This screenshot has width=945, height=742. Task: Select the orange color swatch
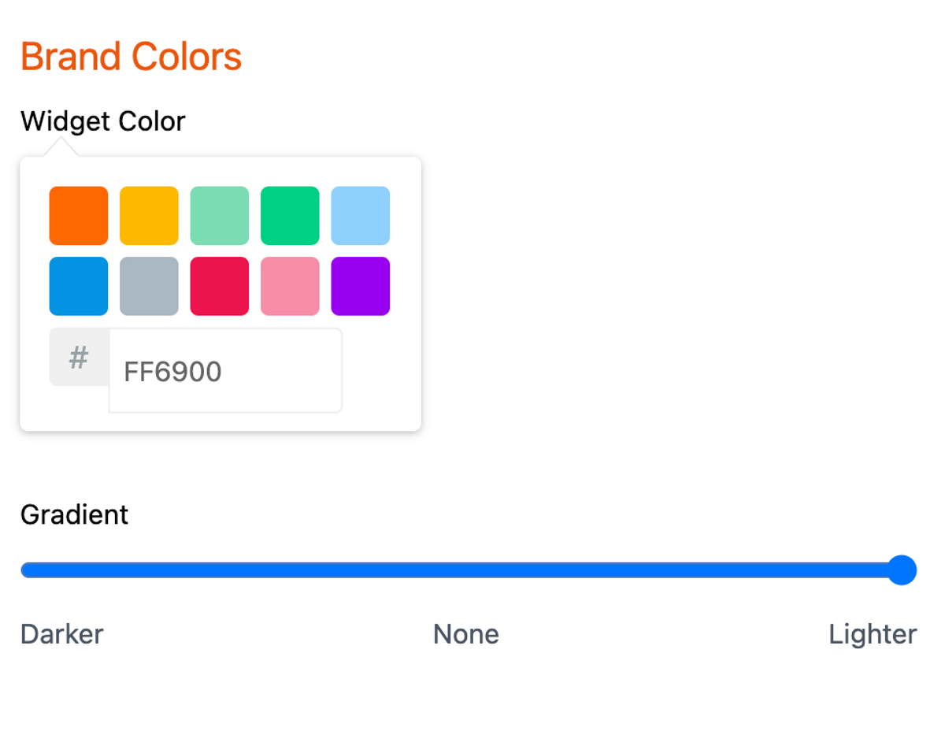[x=79, y=216]
